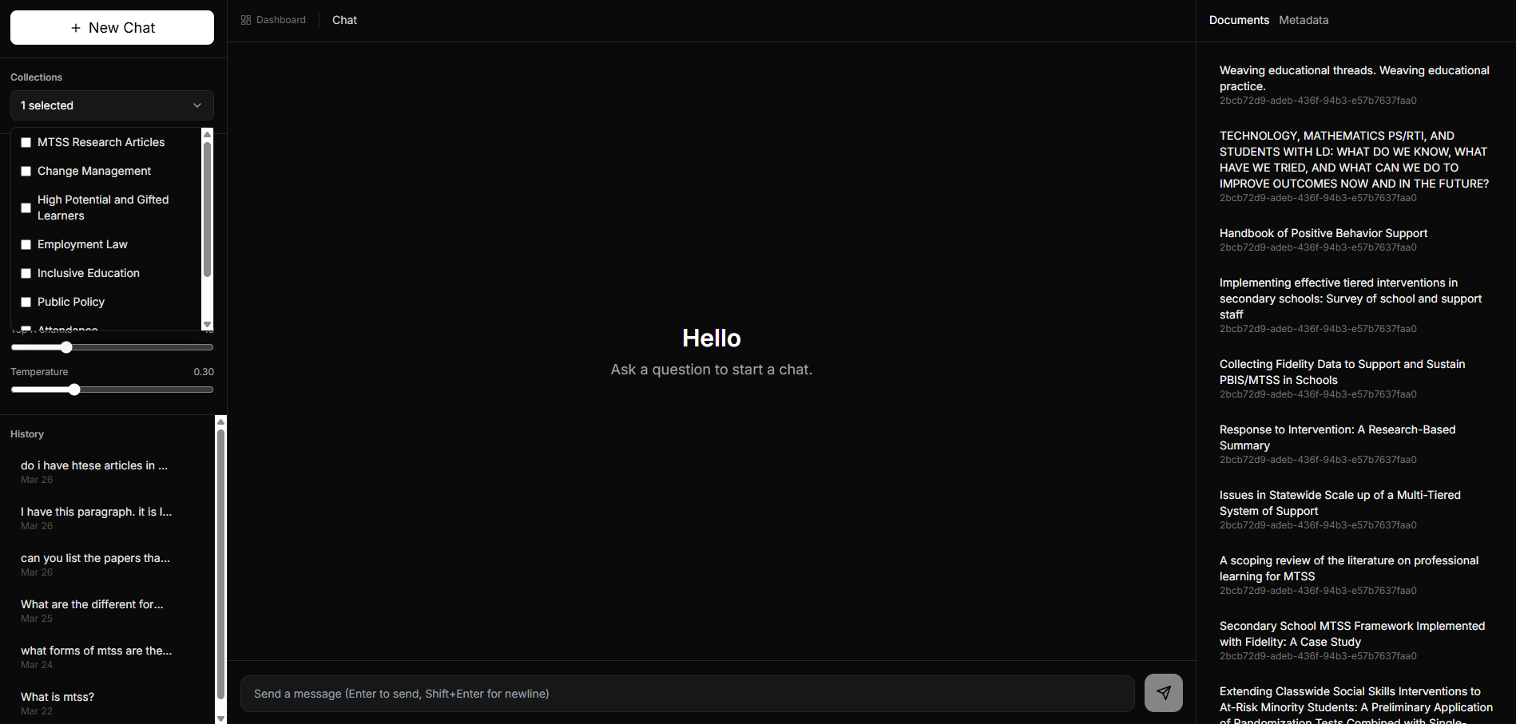Select document 'A scoping review of the literature'
Image resolution: width=1516 pixels, height=724 pixels.
coord(1355,575)
